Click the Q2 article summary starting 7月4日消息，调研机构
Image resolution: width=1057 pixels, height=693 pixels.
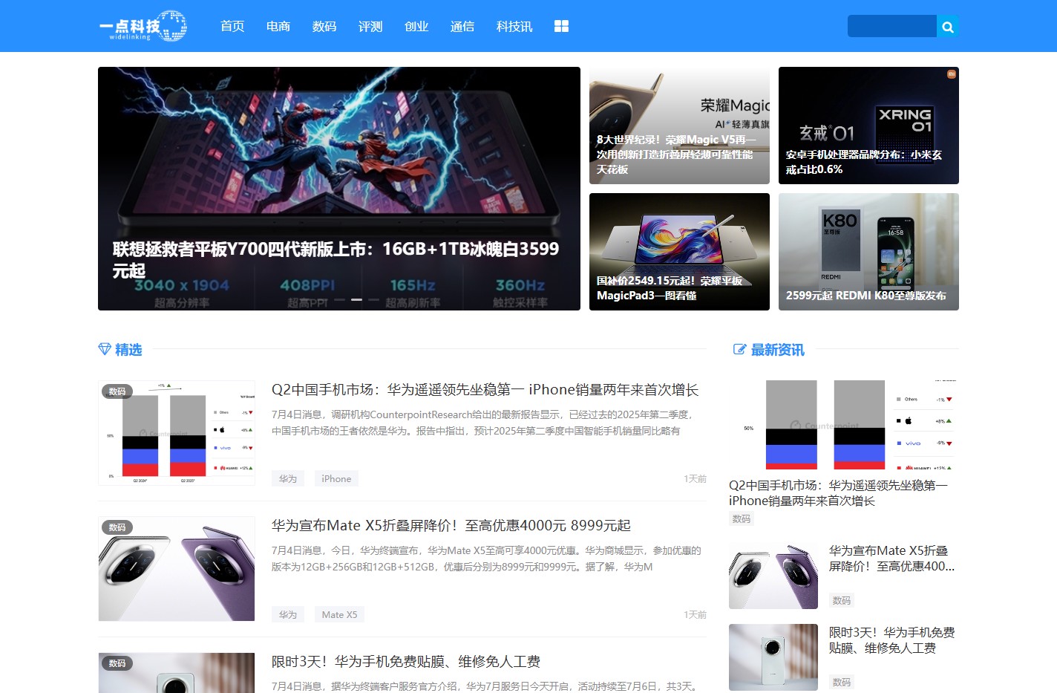point(484,423)
